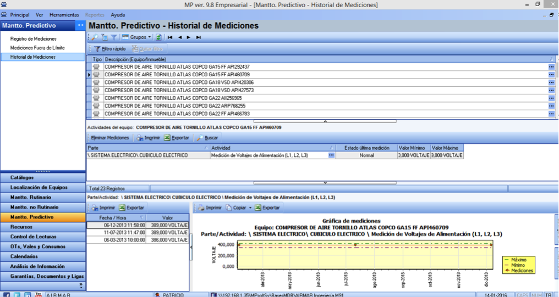Click the filter-by-list icon next to the magnifier
559x297 pixels.
pyautogui.click(x=105, y=37)
